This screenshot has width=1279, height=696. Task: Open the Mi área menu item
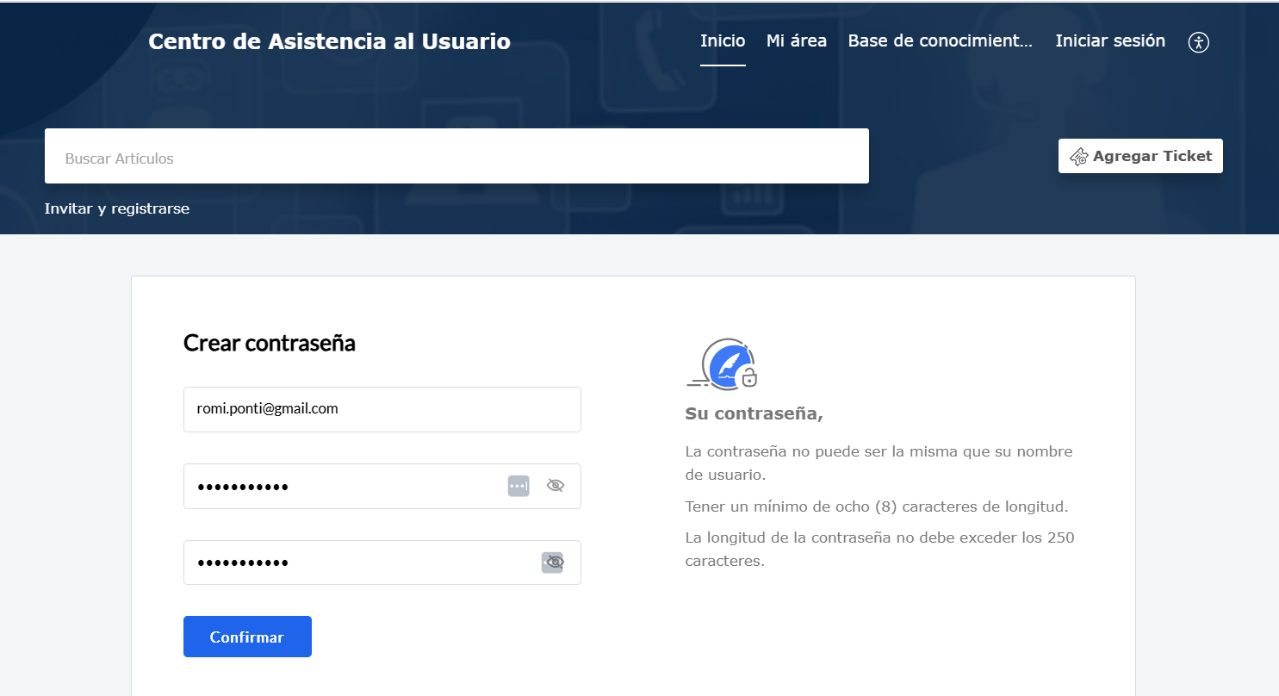pyautogui.click(x=797, y=41)
